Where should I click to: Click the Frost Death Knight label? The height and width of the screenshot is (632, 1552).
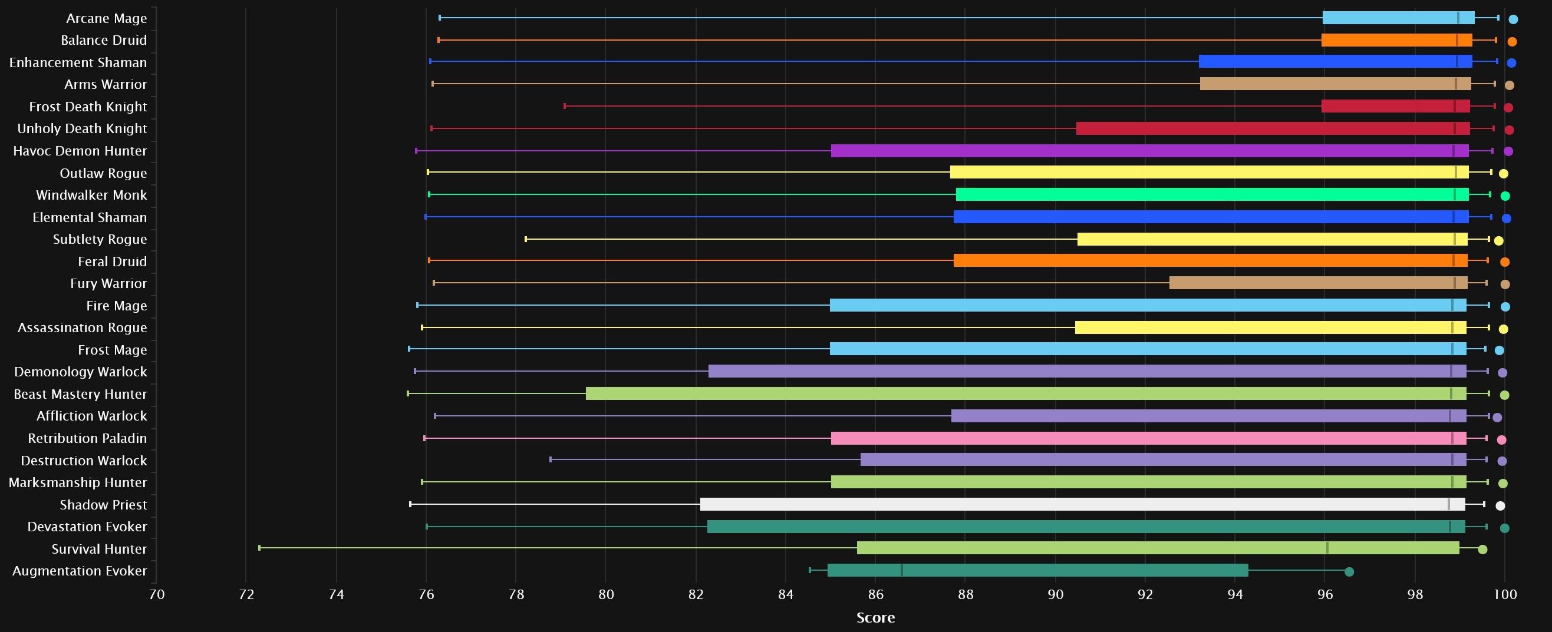pos(88,107)
